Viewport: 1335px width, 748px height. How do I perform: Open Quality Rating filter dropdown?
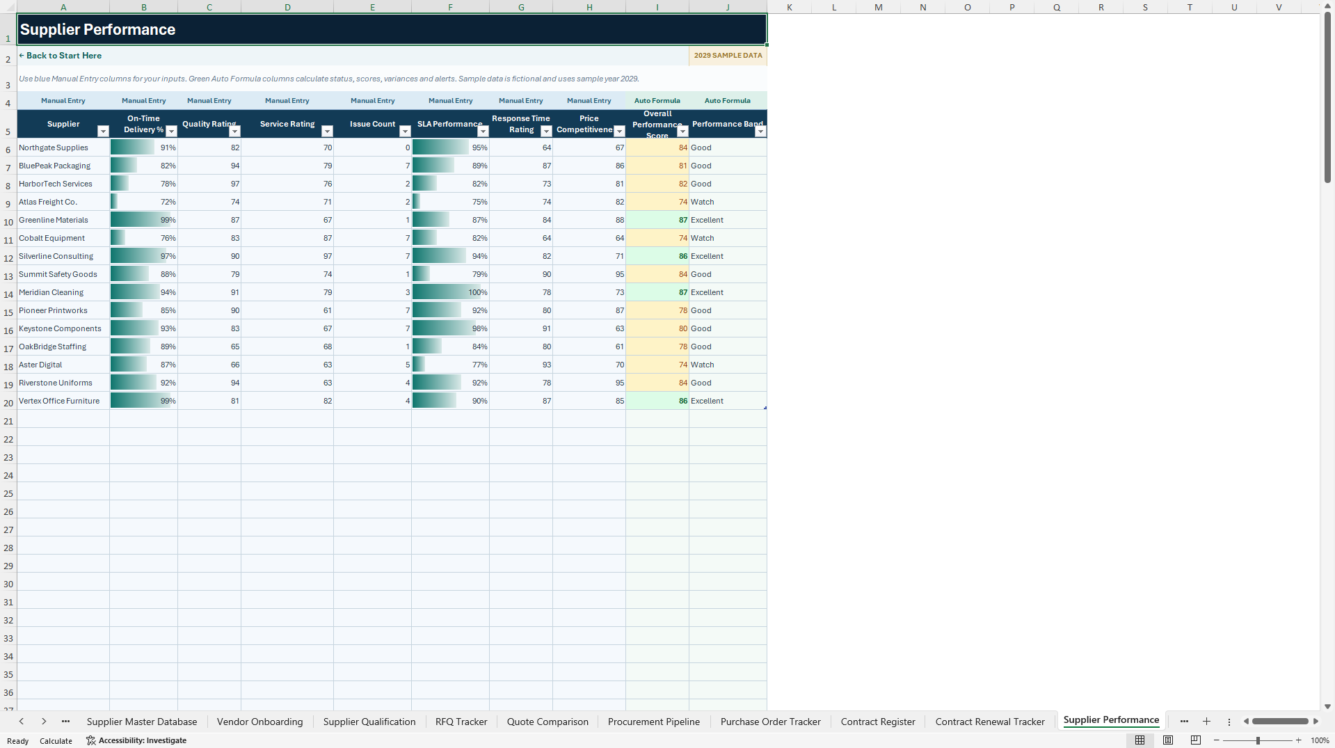[234, 132]
